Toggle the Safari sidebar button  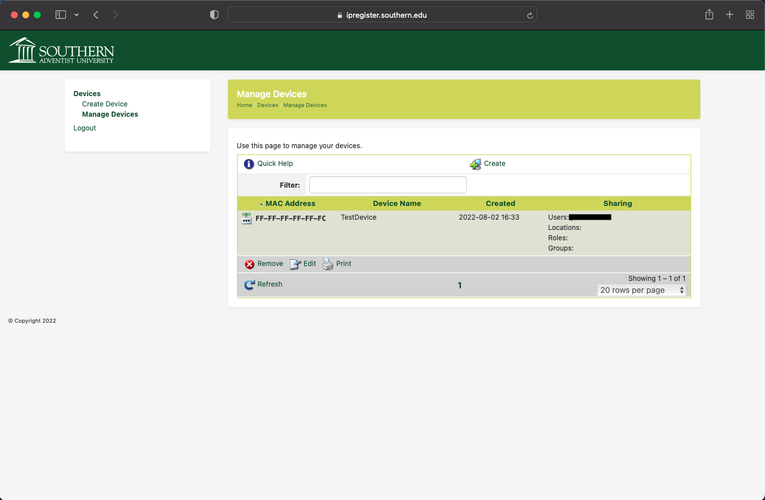61,15
